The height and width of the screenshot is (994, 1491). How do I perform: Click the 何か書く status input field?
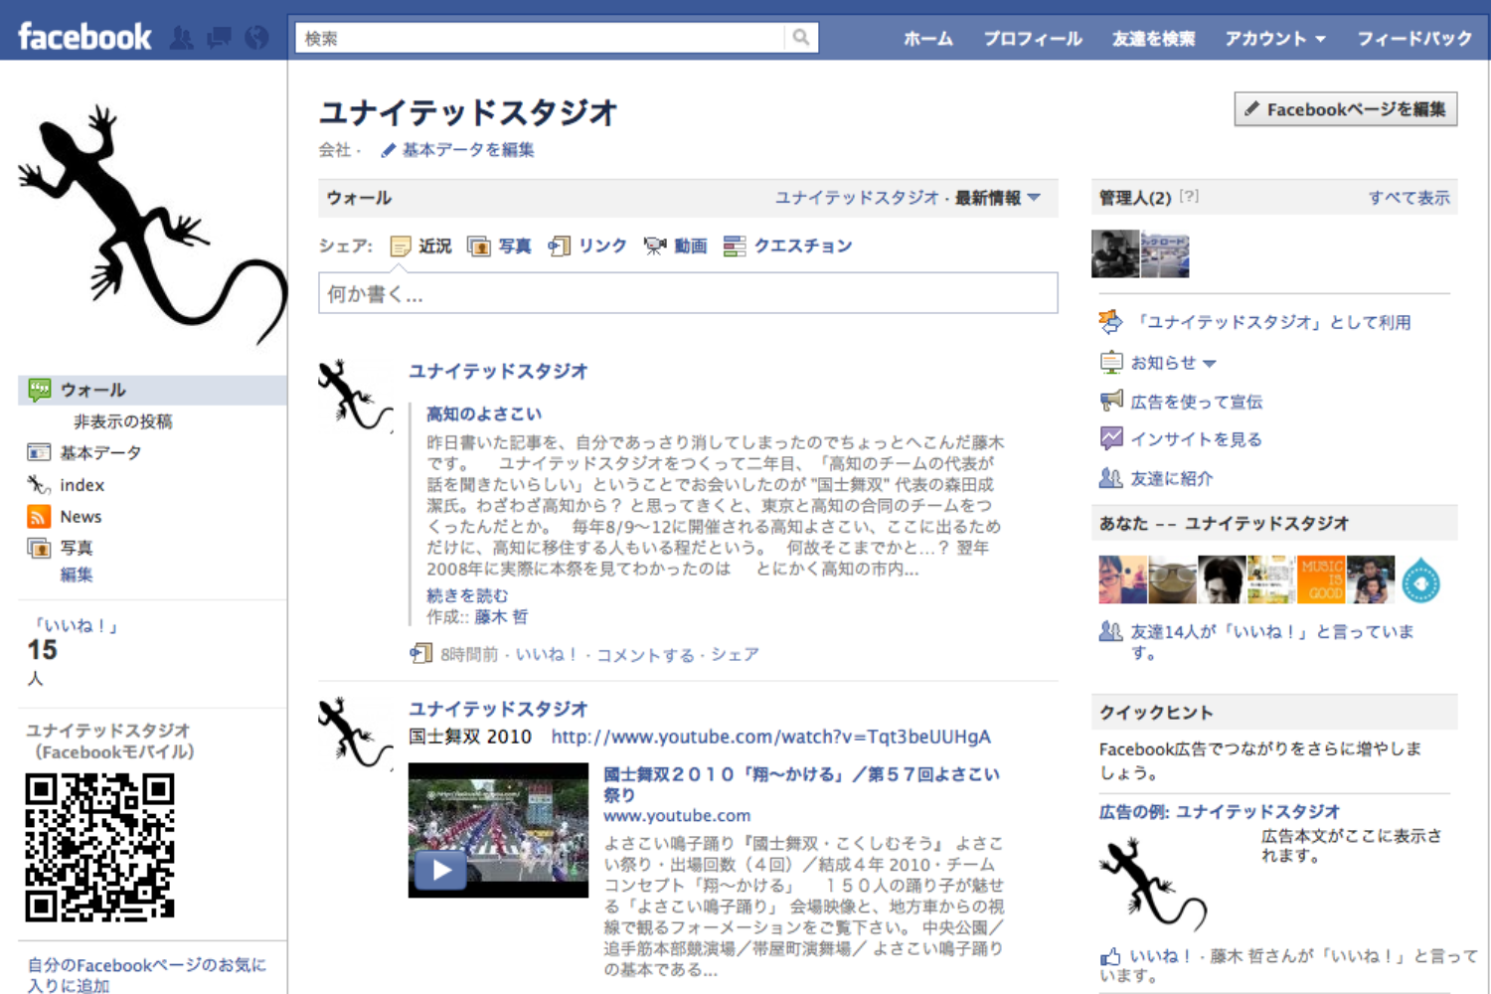click(x=687, y=294)
